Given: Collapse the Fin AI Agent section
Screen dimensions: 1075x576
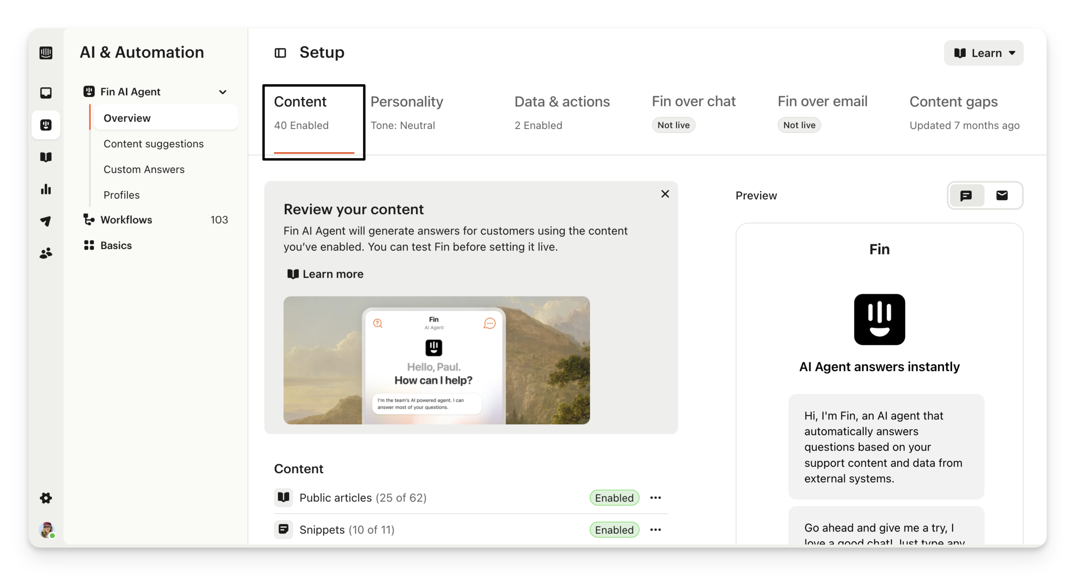Looking at the screenshot, I should [x=223, y=92].
